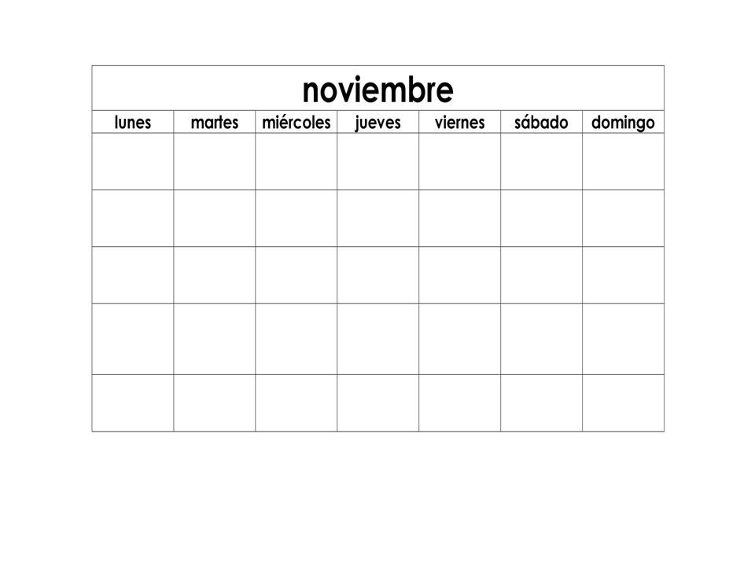Select the viernes column header
This screenshot has height=566, width=755.
tap(460, 123)
